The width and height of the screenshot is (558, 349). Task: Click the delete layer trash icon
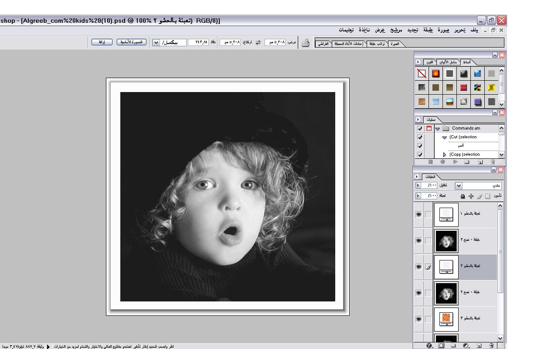click(491, 346)
